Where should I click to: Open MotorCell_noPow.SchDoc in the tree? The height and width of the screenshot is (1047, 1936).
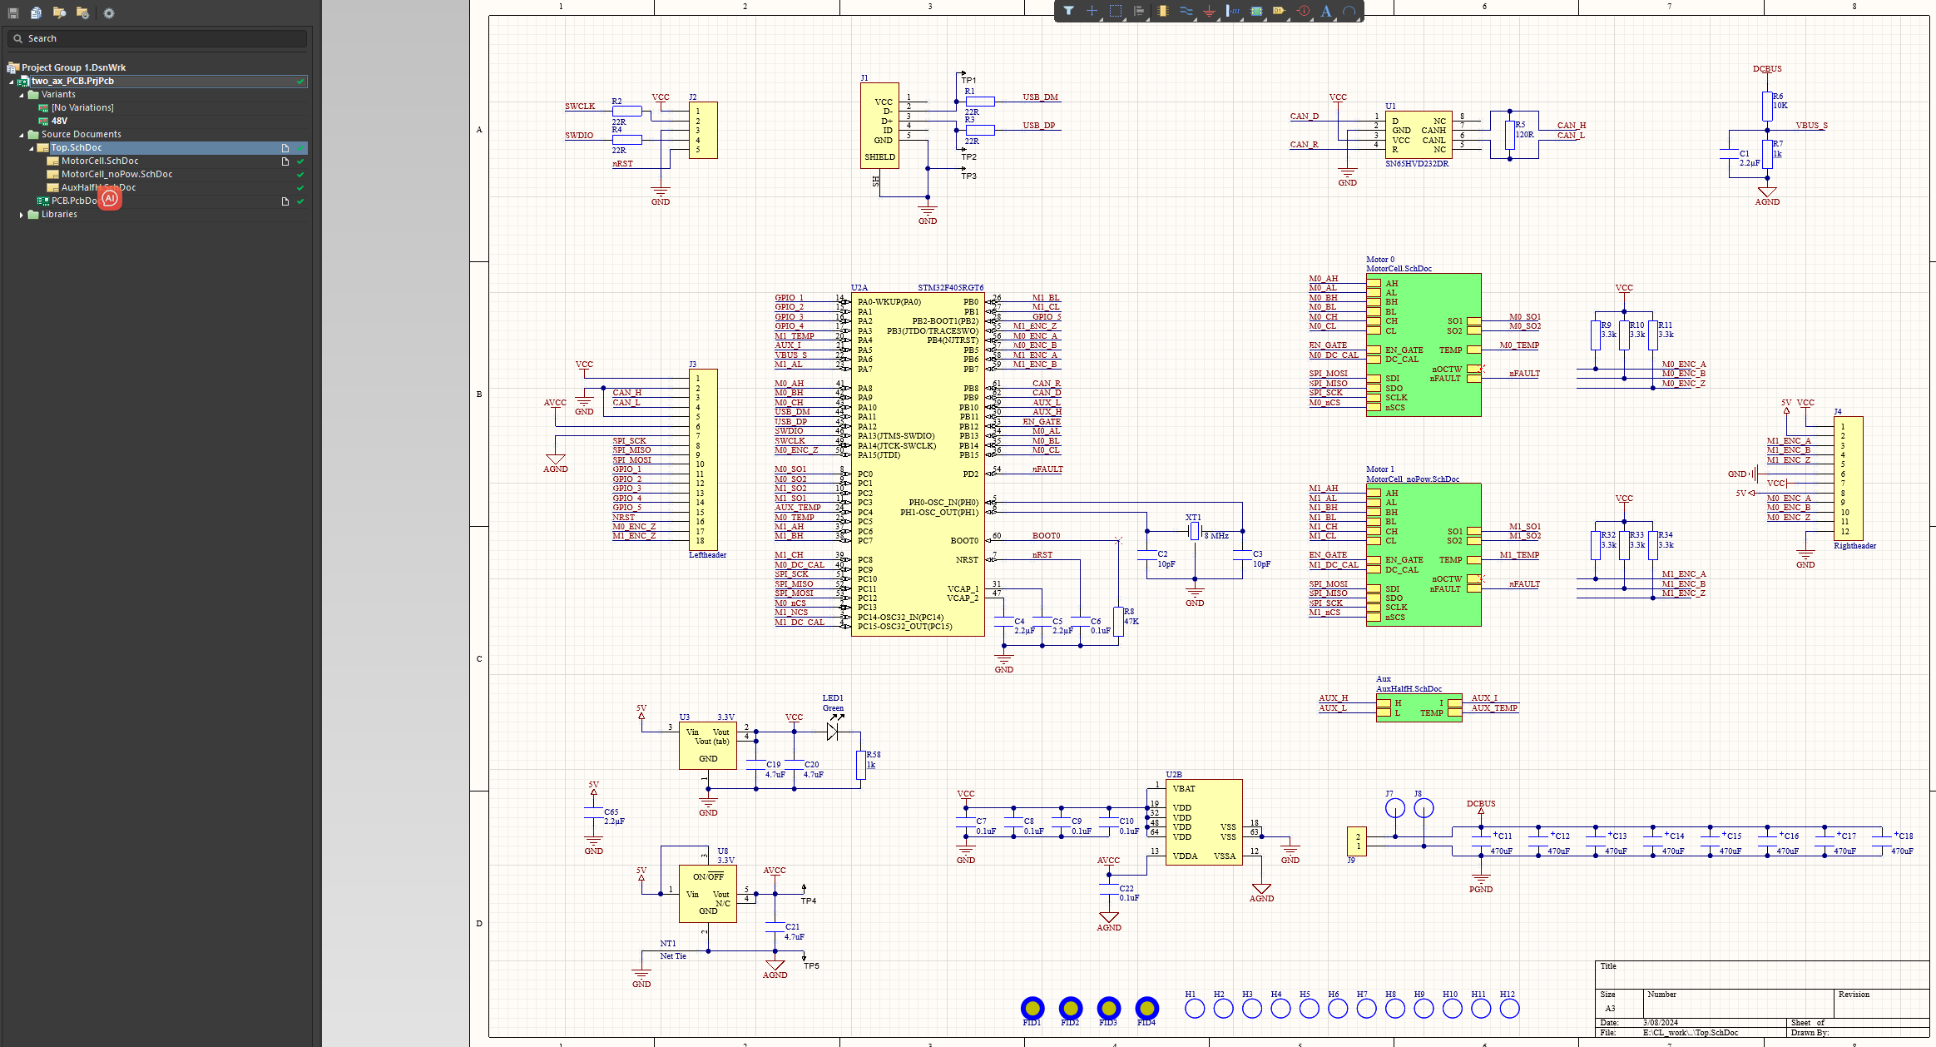116,174
